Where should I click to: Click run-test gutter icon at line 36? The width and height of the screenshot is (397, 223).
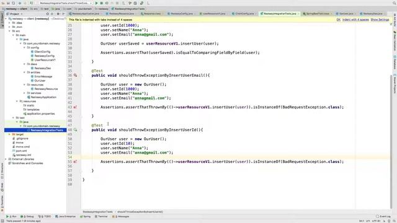pyautogui.click(x=75, y=76)
